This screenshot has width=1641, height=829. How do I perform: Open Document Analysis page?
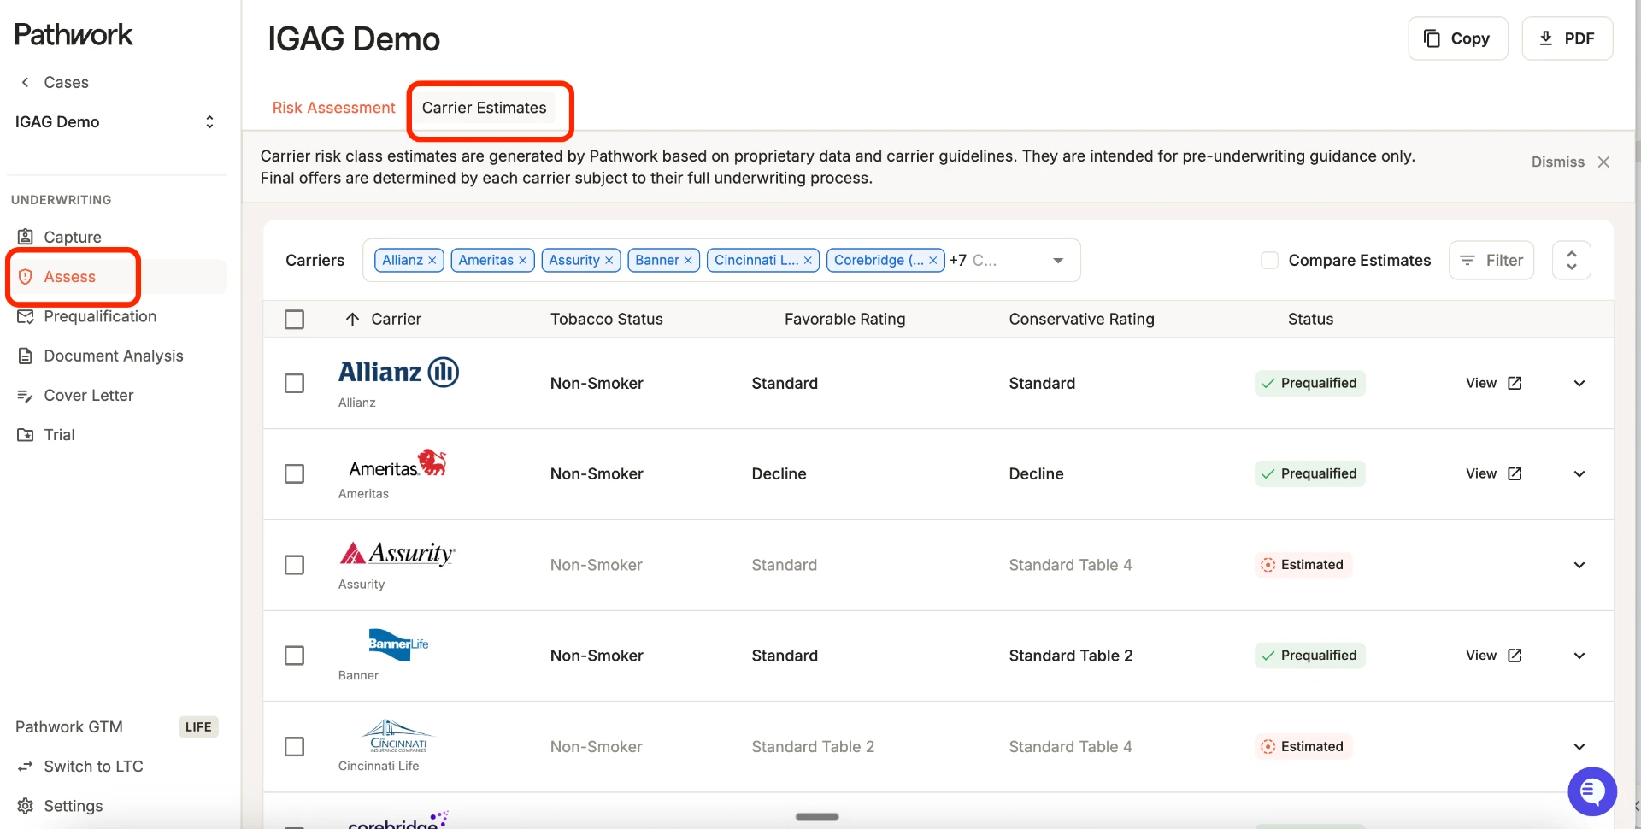[113, 356]
